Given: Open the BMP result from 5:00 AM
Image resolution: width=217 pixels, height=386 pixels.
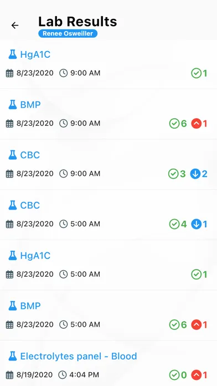Looking at the screenshot, I should click(108, 315).
